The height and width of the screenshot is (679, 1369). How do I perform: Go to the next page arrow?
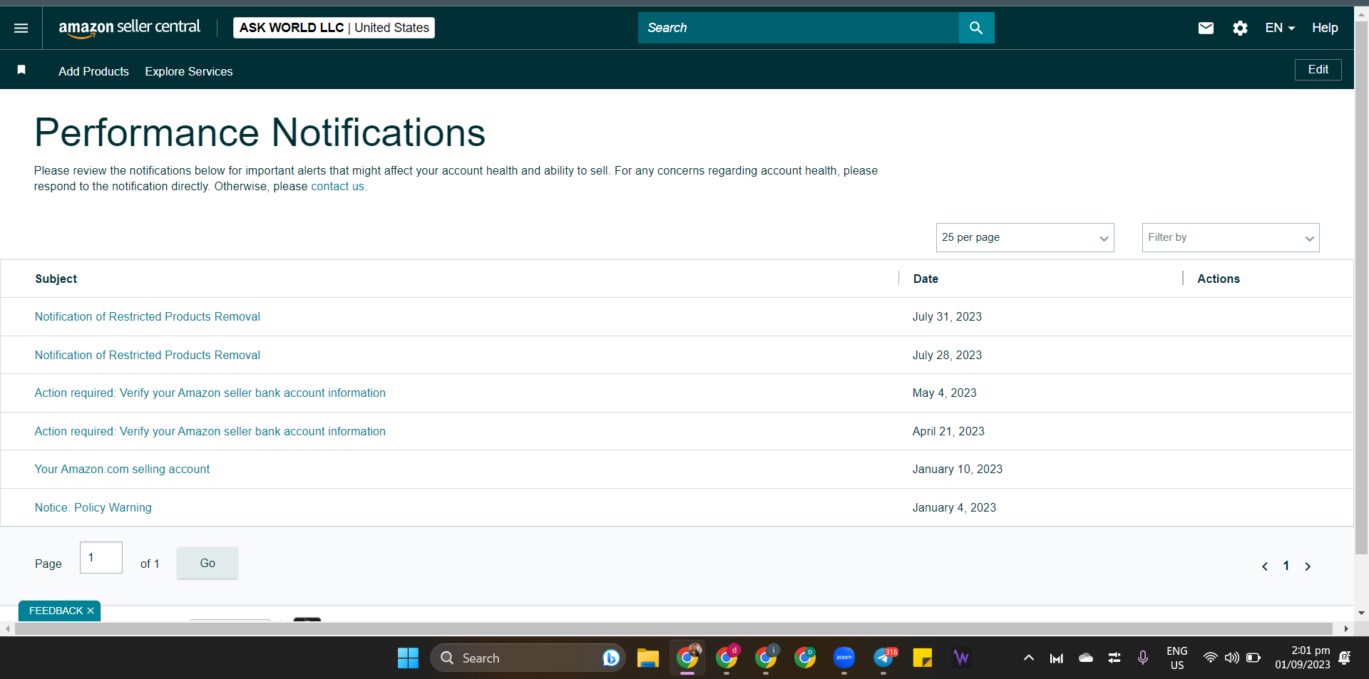coord(1308,566)
